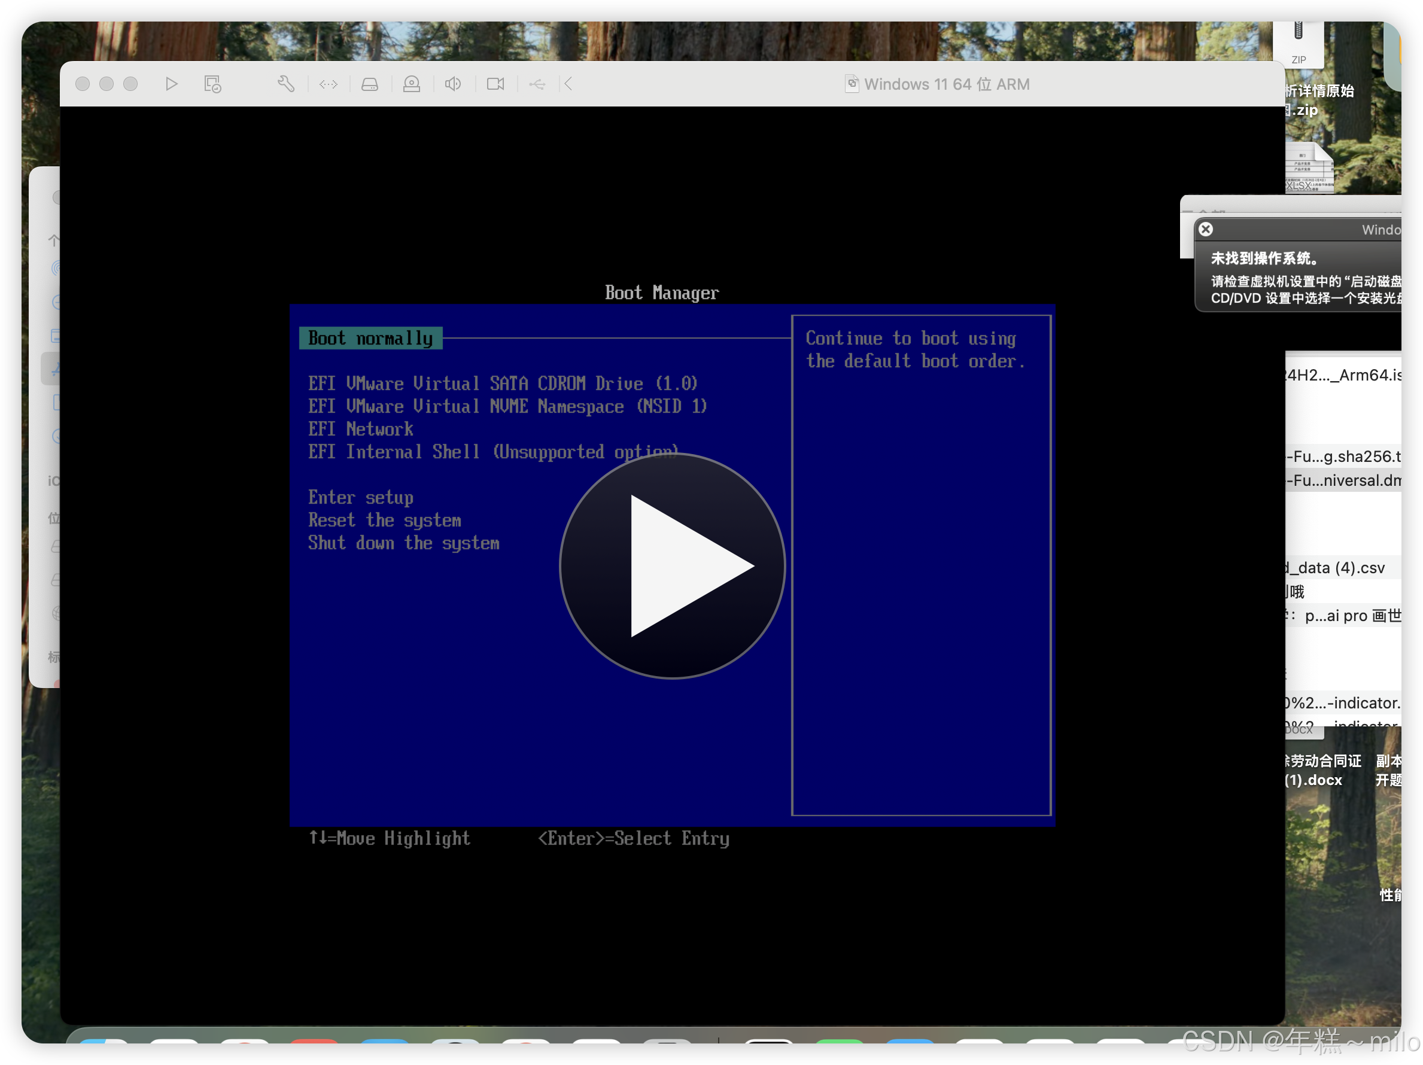Collapse toolbar with the left chevron

(568, 84)
